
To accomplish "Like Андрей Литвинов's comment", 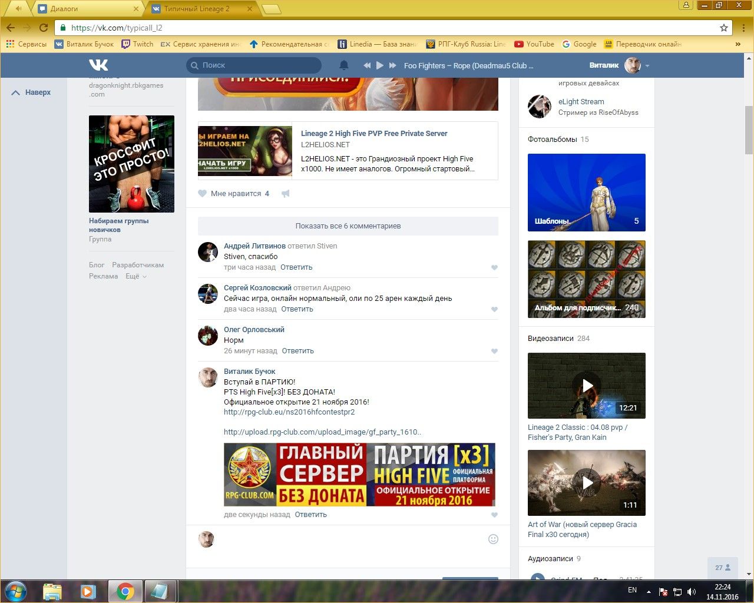I will click(x=494, y=267).
